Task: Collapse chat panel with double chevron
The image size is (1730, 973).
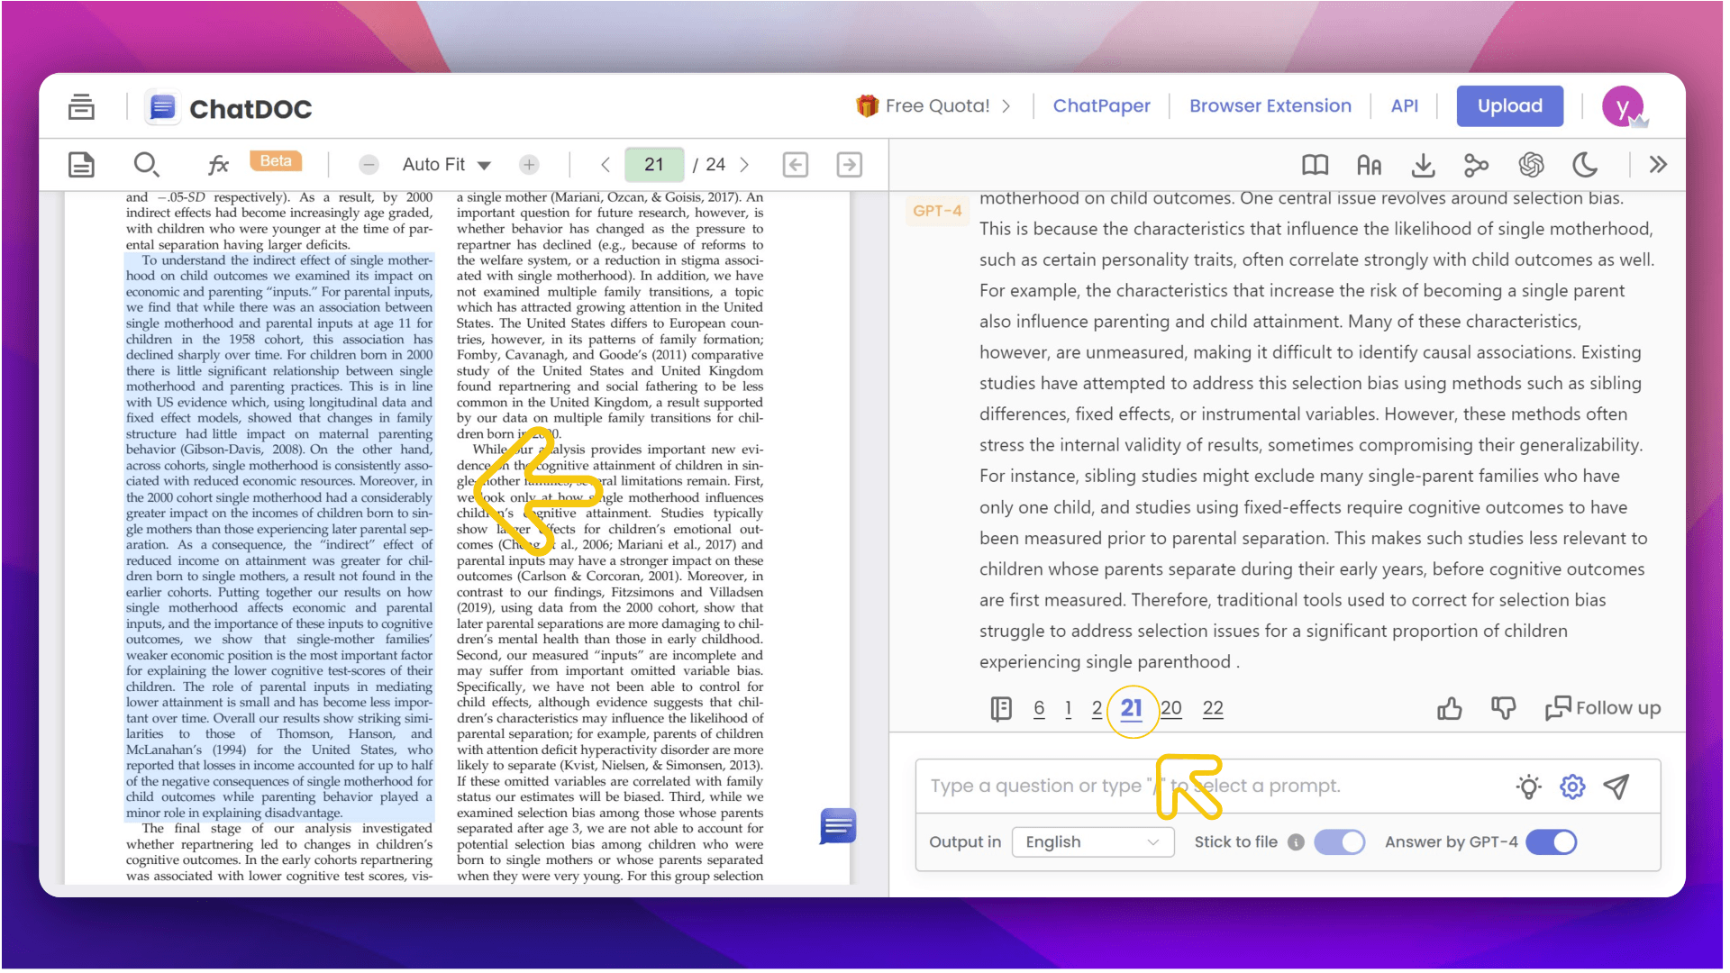Action: [1658, 165]
